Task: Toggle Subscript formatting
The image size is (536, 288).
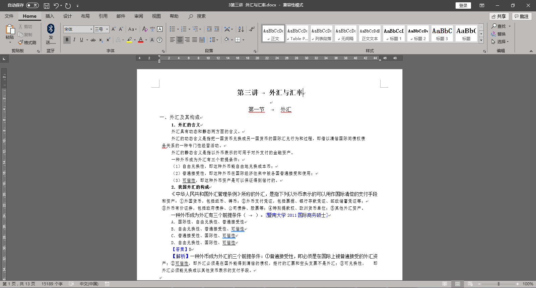Action: tap(101, 40)
